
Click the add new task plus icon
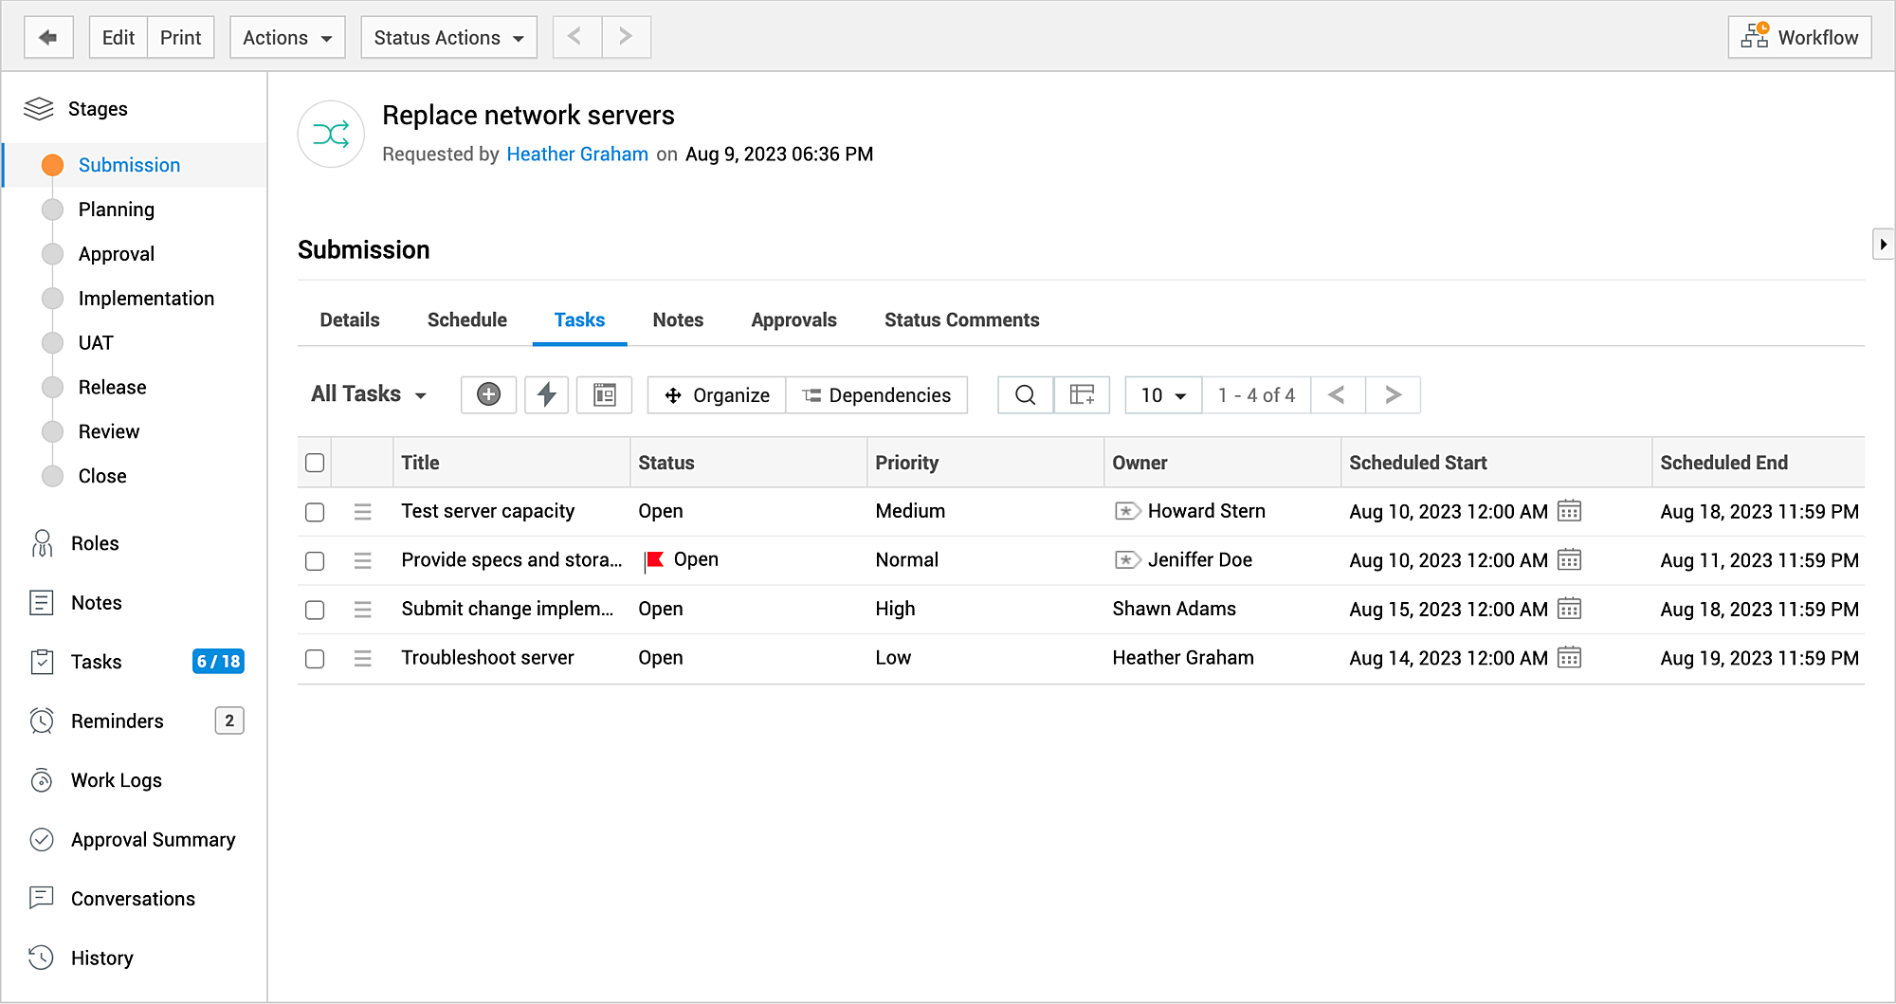pyautogui.click(x=488, y=394)
